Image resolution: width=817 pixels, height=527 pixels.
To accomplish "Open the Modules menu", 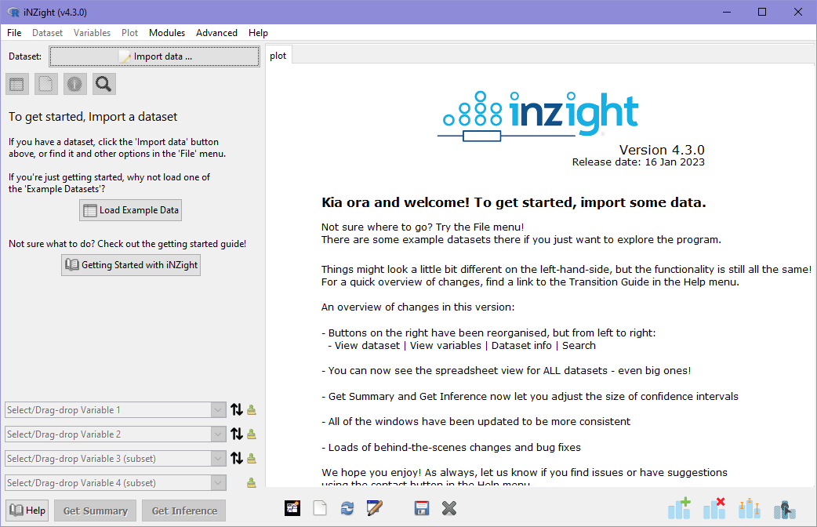I will (166, 33).
